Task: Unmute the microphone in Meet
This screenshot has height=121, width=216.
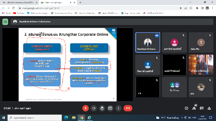Action: tap(86, 108)
